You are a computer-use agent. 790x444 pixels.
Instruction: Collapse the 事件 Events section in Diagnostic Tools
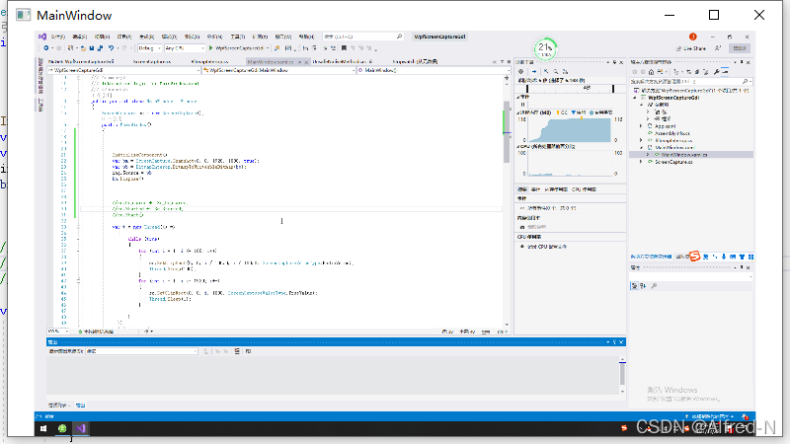[517, 97]
